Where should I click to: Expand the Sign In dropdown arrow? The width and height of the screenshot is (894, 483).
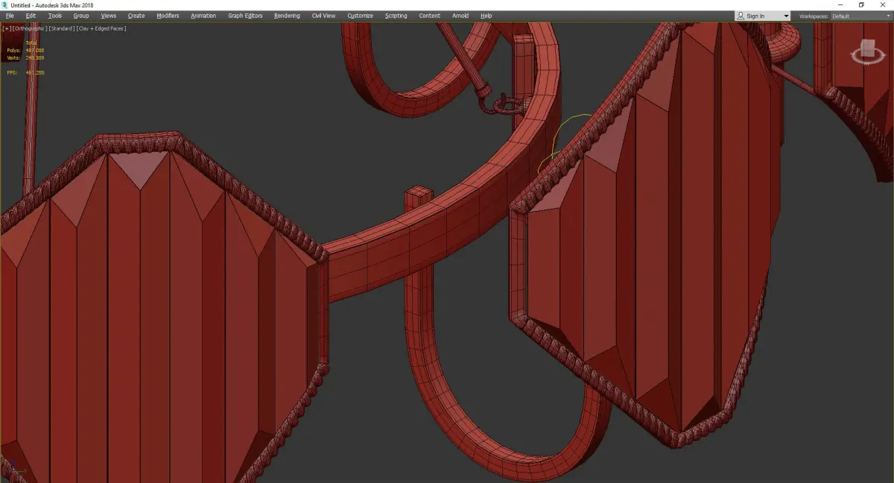[x=786, y=16]
